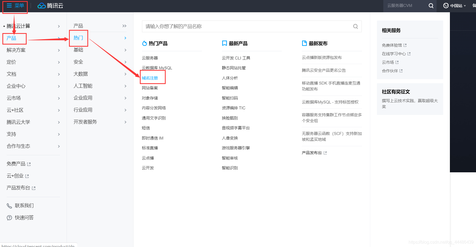This screenshot has width=476, height=247.
Task: Open the 社区有奖征文 card
Action: tap(410, 99)
